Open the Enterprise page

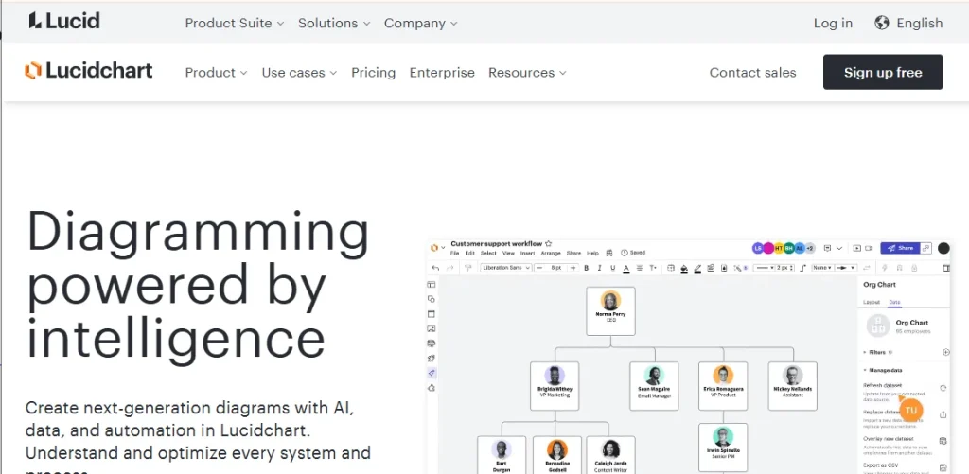tap(442, 72)
